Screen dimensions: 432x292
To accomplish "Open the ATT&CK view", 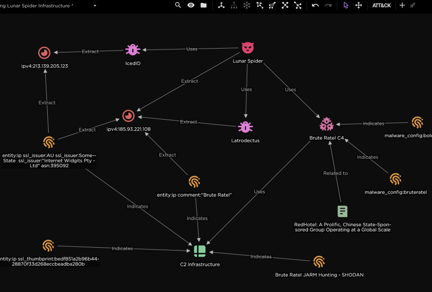I will [381, 6].
